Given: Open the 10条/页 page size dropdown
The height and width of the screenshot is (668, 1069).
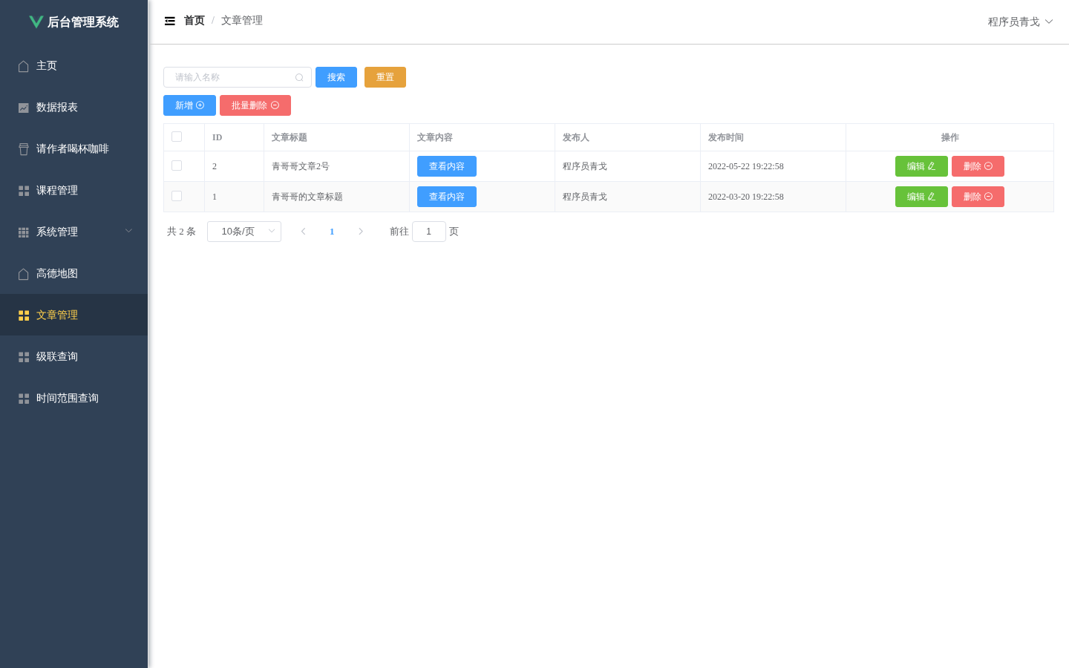Looking at the screenshot, I should pyautogui.click(x=244, y=232).
